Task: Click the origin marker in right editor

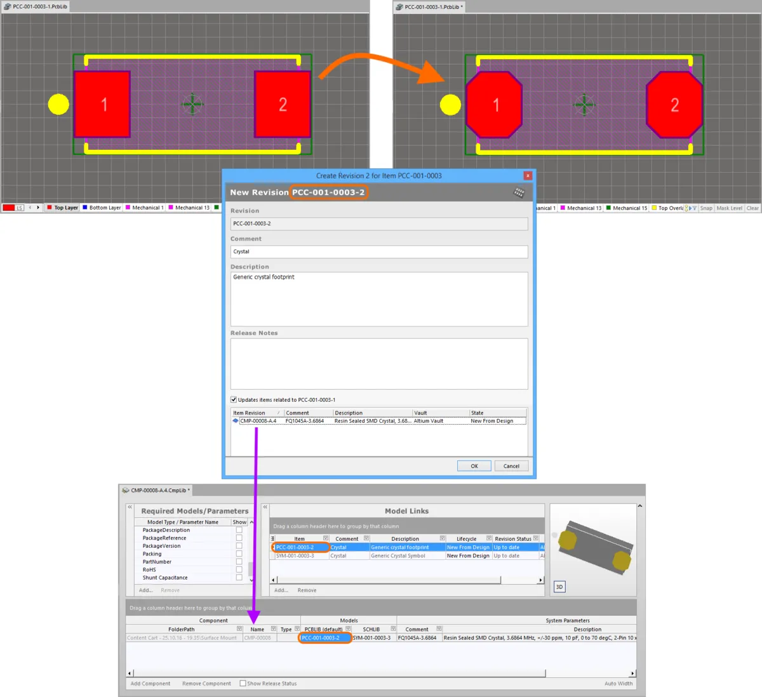Action: click(x=584, y=104)
